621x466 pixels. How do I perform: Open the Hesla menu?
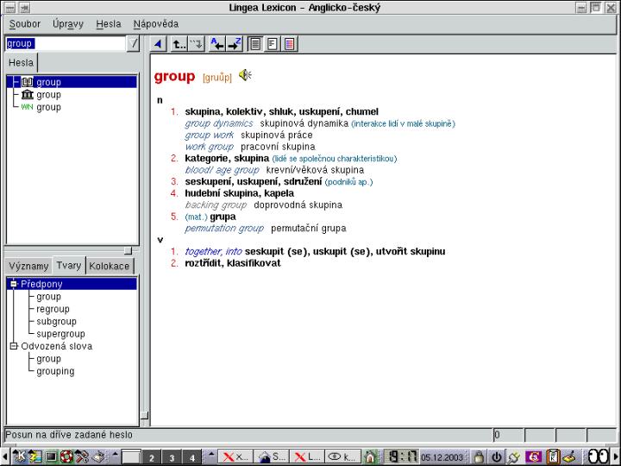[x=109, y=24]
